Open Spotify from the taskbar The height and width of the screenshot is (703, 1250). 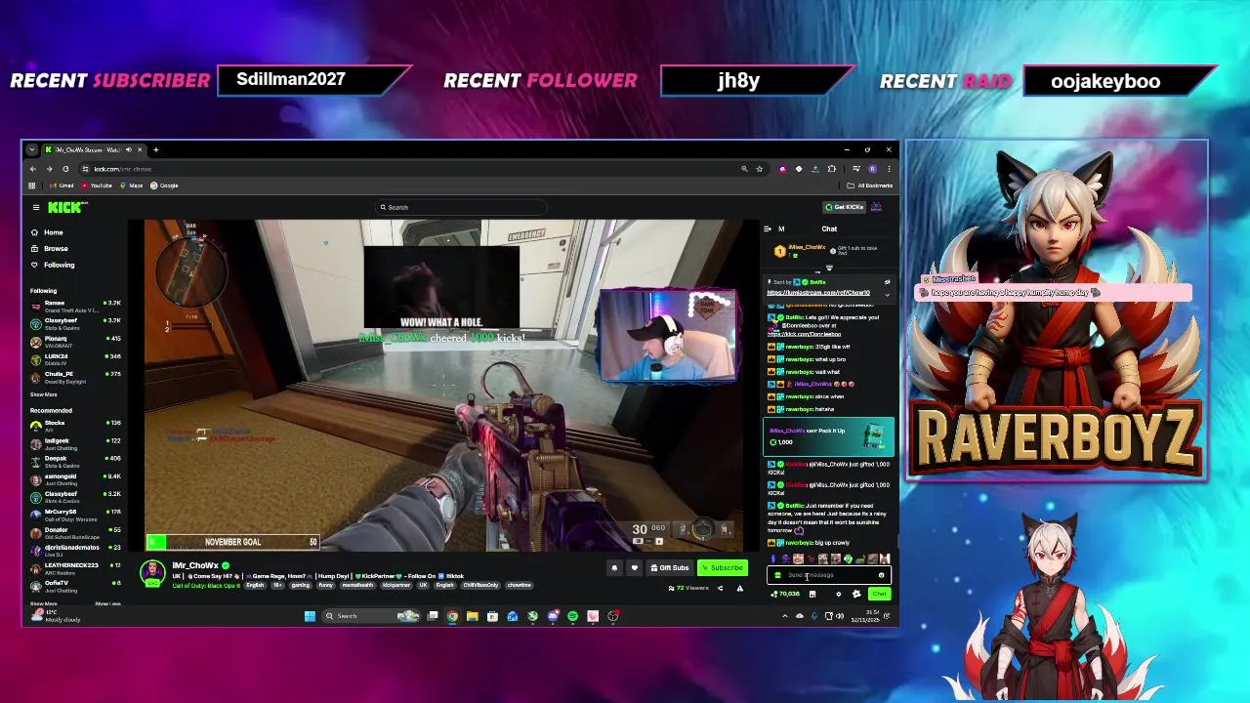pyautogui.click(x=572, y=616)
